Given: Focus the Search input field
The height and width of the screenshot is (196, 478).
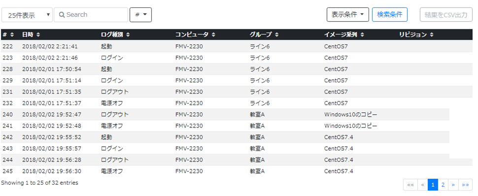Looking at the screenshot, I should coord(91,15).
